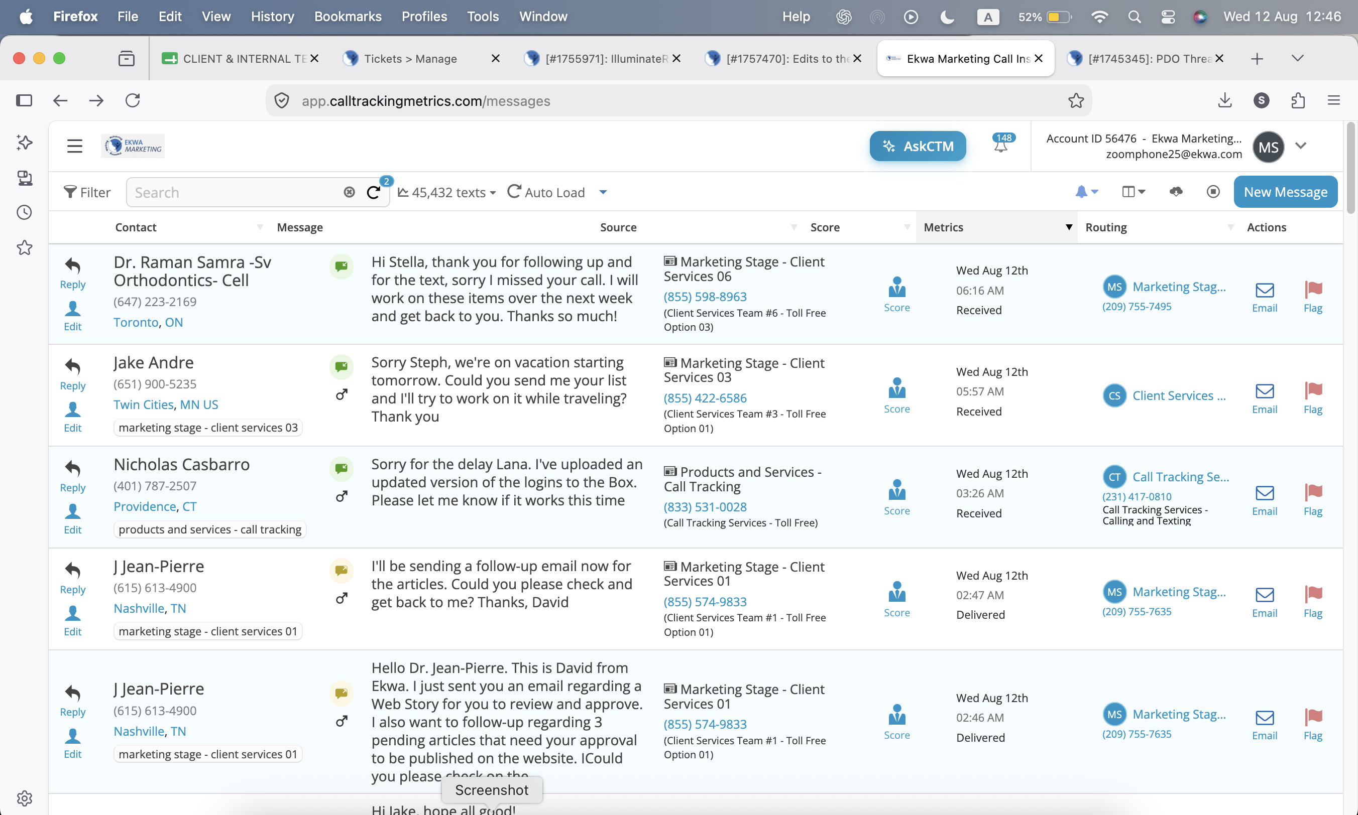
Task: Open the Bookmarks menu in the menu bar
Action: (348, 17)
